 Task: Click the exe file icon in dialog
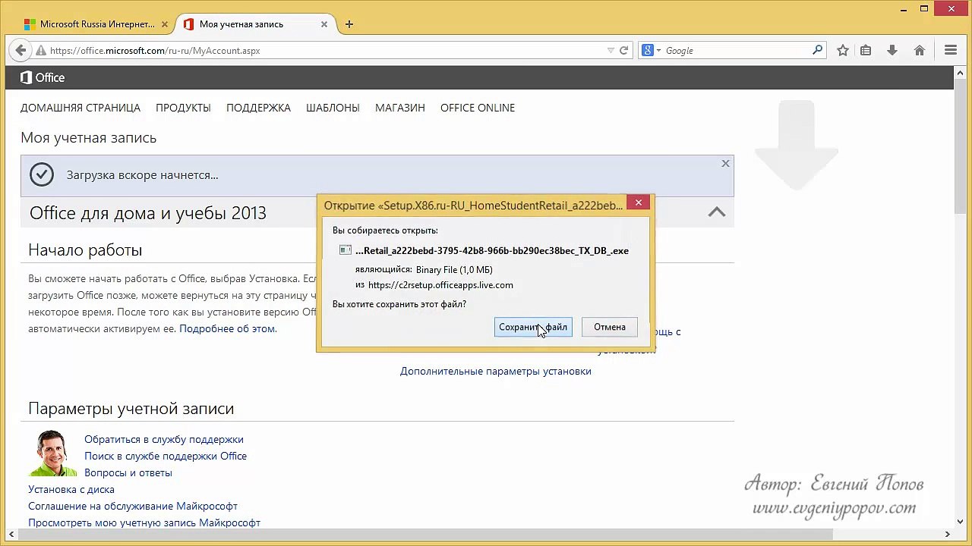(x=346, y=250)
